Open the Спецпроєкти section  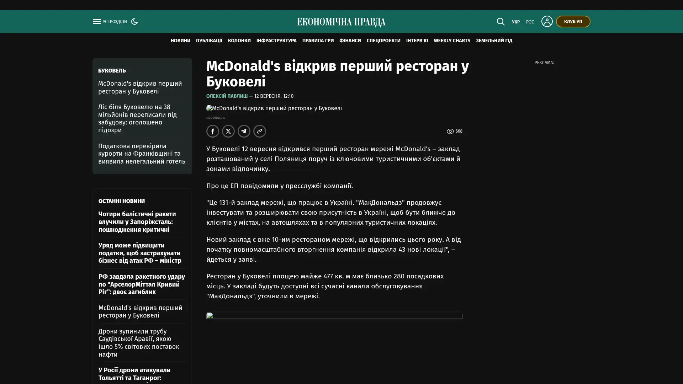(383, 41)
